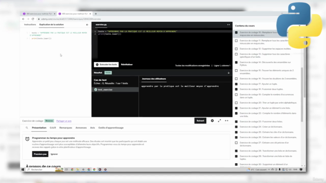Click the Résultat label
326x183 pixels.
point(98,73)
